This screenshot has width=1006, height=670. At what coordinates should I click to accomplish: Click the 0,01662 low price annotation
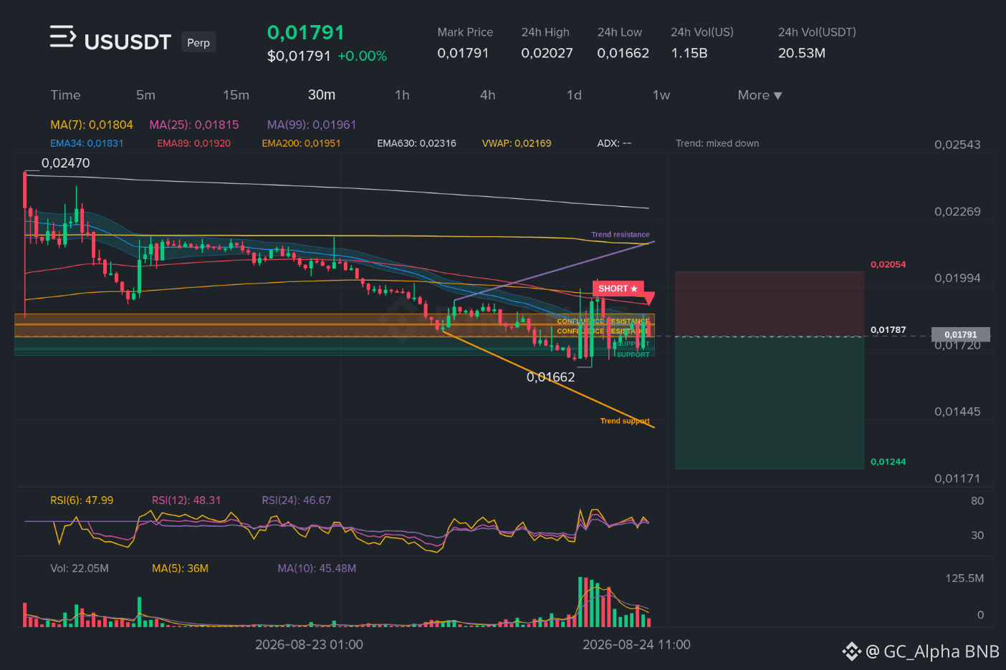(x=550, y=377)
